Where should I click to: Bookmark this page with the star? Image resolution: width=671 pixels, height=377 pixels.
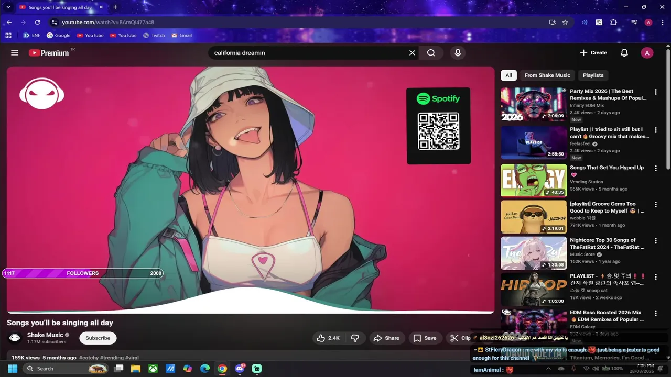point(565,23)
